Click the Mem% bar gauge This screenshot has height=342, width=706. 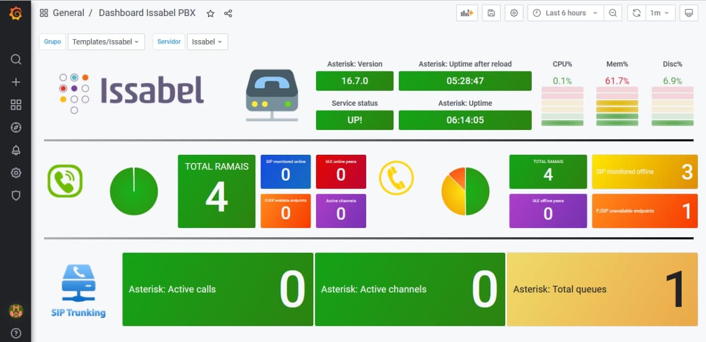point(617,106)
